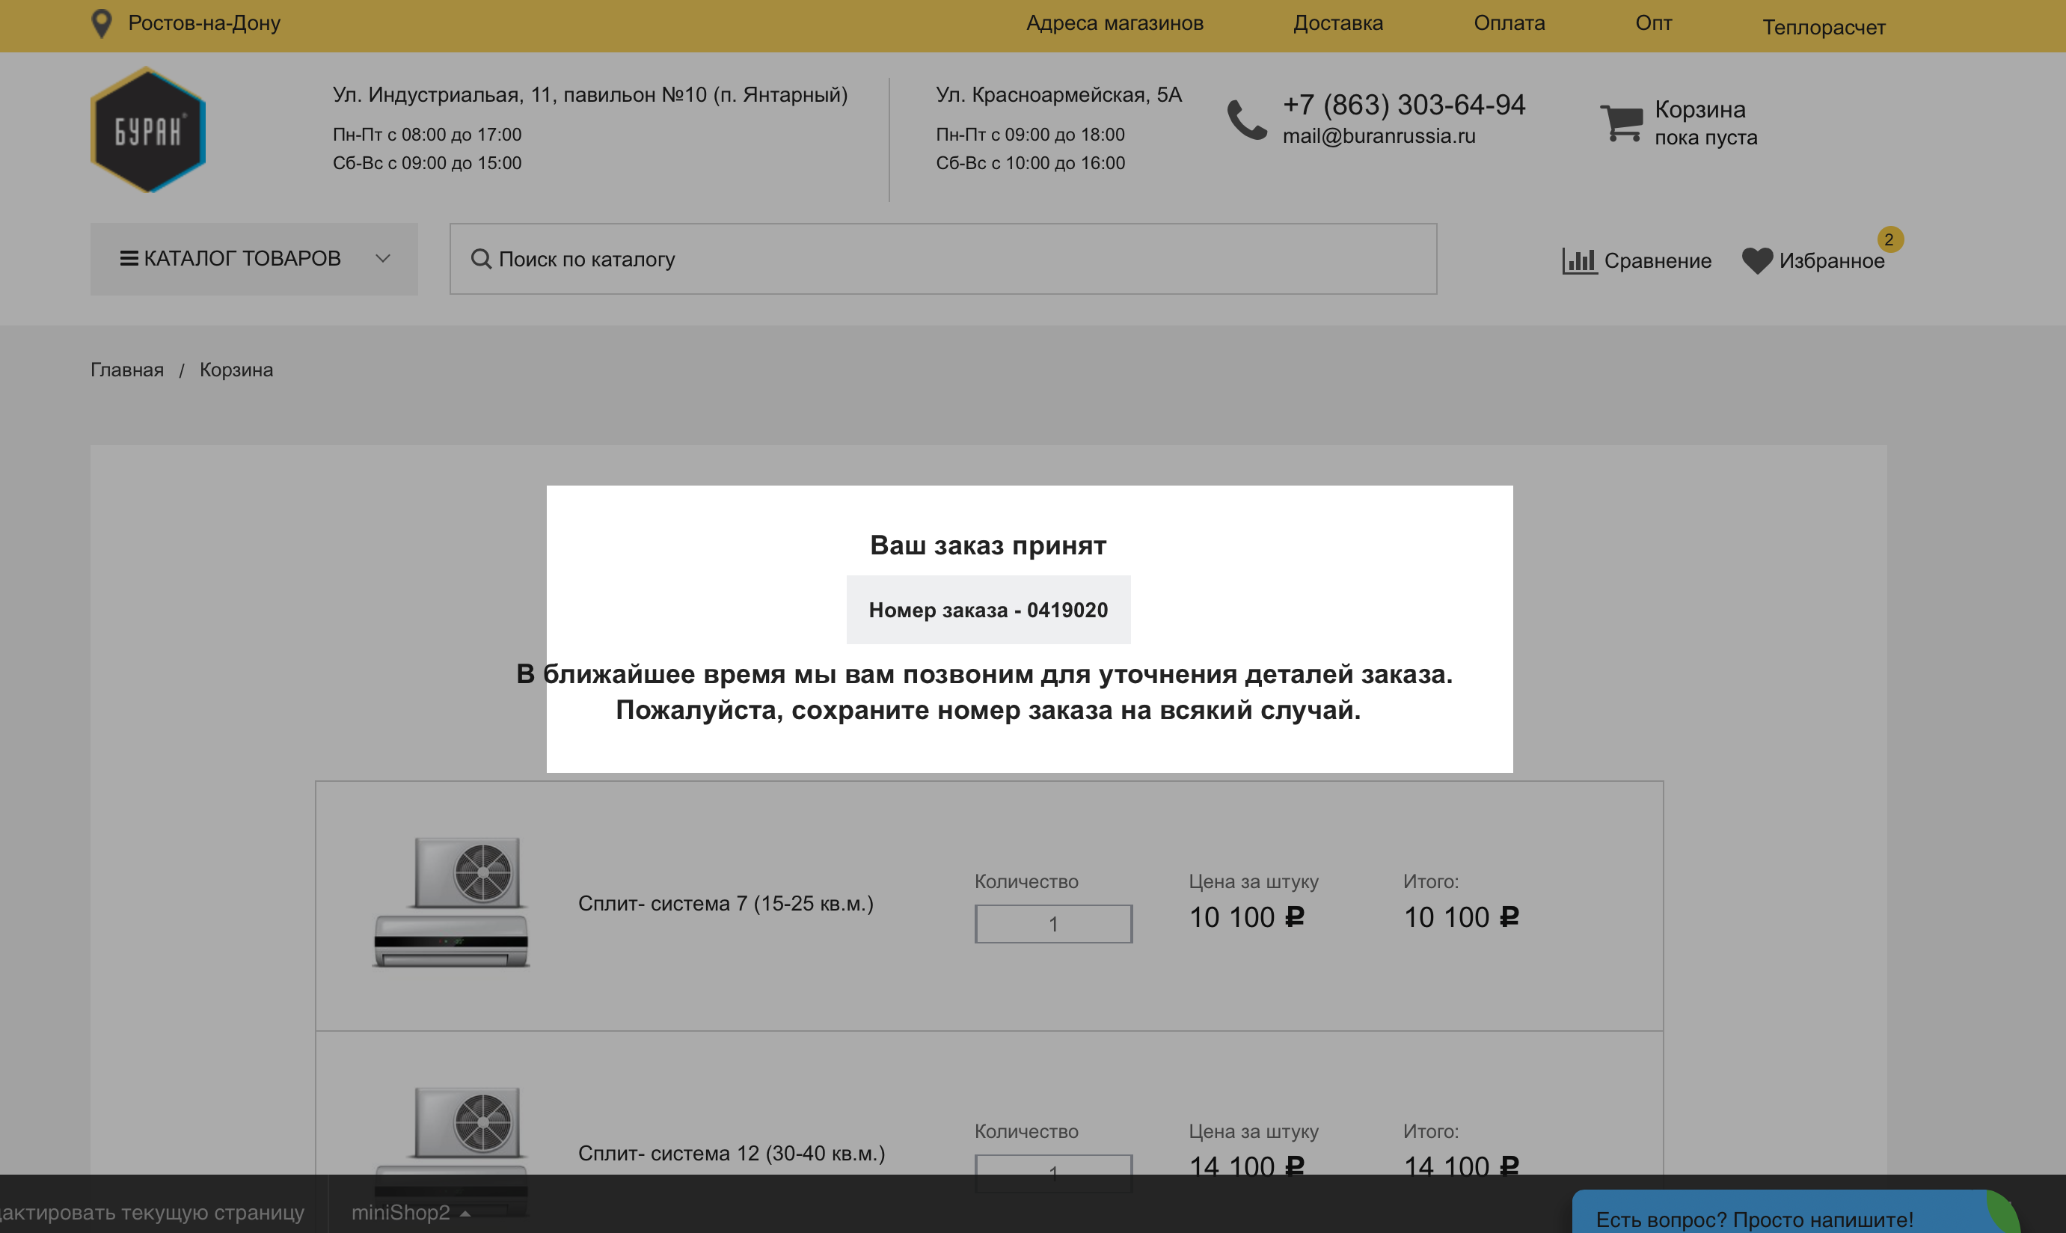Click the mail@buranrussia.ru email link
Viewport: 2066px width, 1233px height.
[x=1378, y=136]
